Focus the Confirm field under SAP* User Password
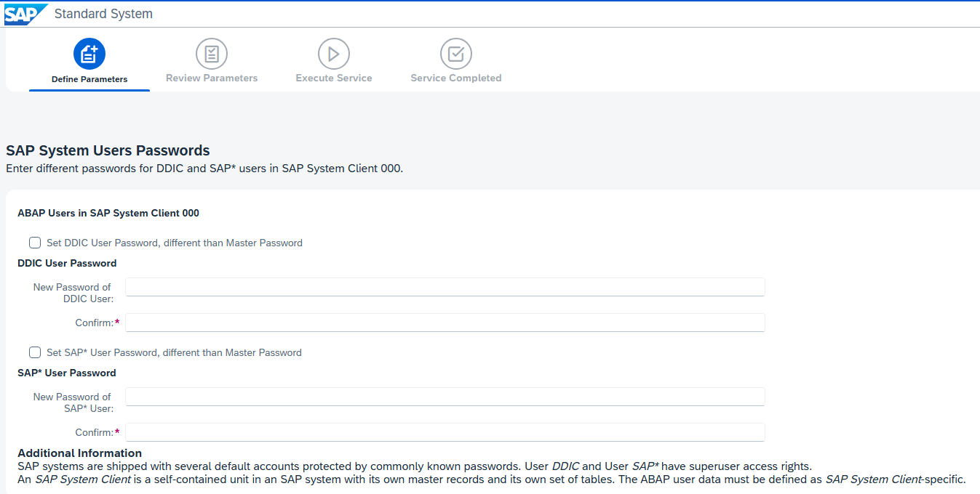Viewport: 980px width, 494px height. pos(445,432)
